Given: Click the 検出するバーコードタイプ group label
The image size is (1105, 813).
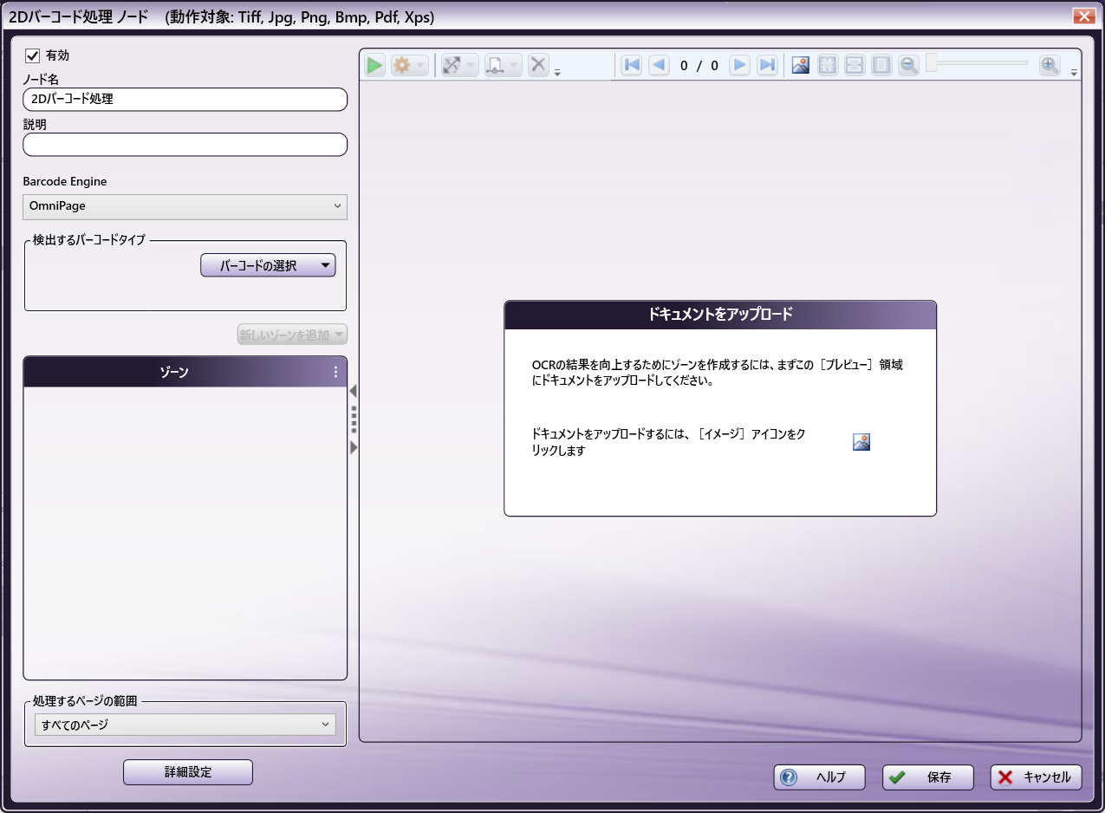Looking at the screenshot, I should [89, 240].
